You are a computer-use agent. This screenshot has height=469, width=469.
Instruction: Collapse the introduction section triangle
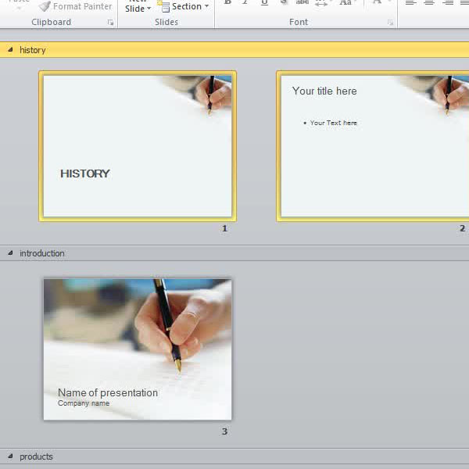click(x=10, y=253)
